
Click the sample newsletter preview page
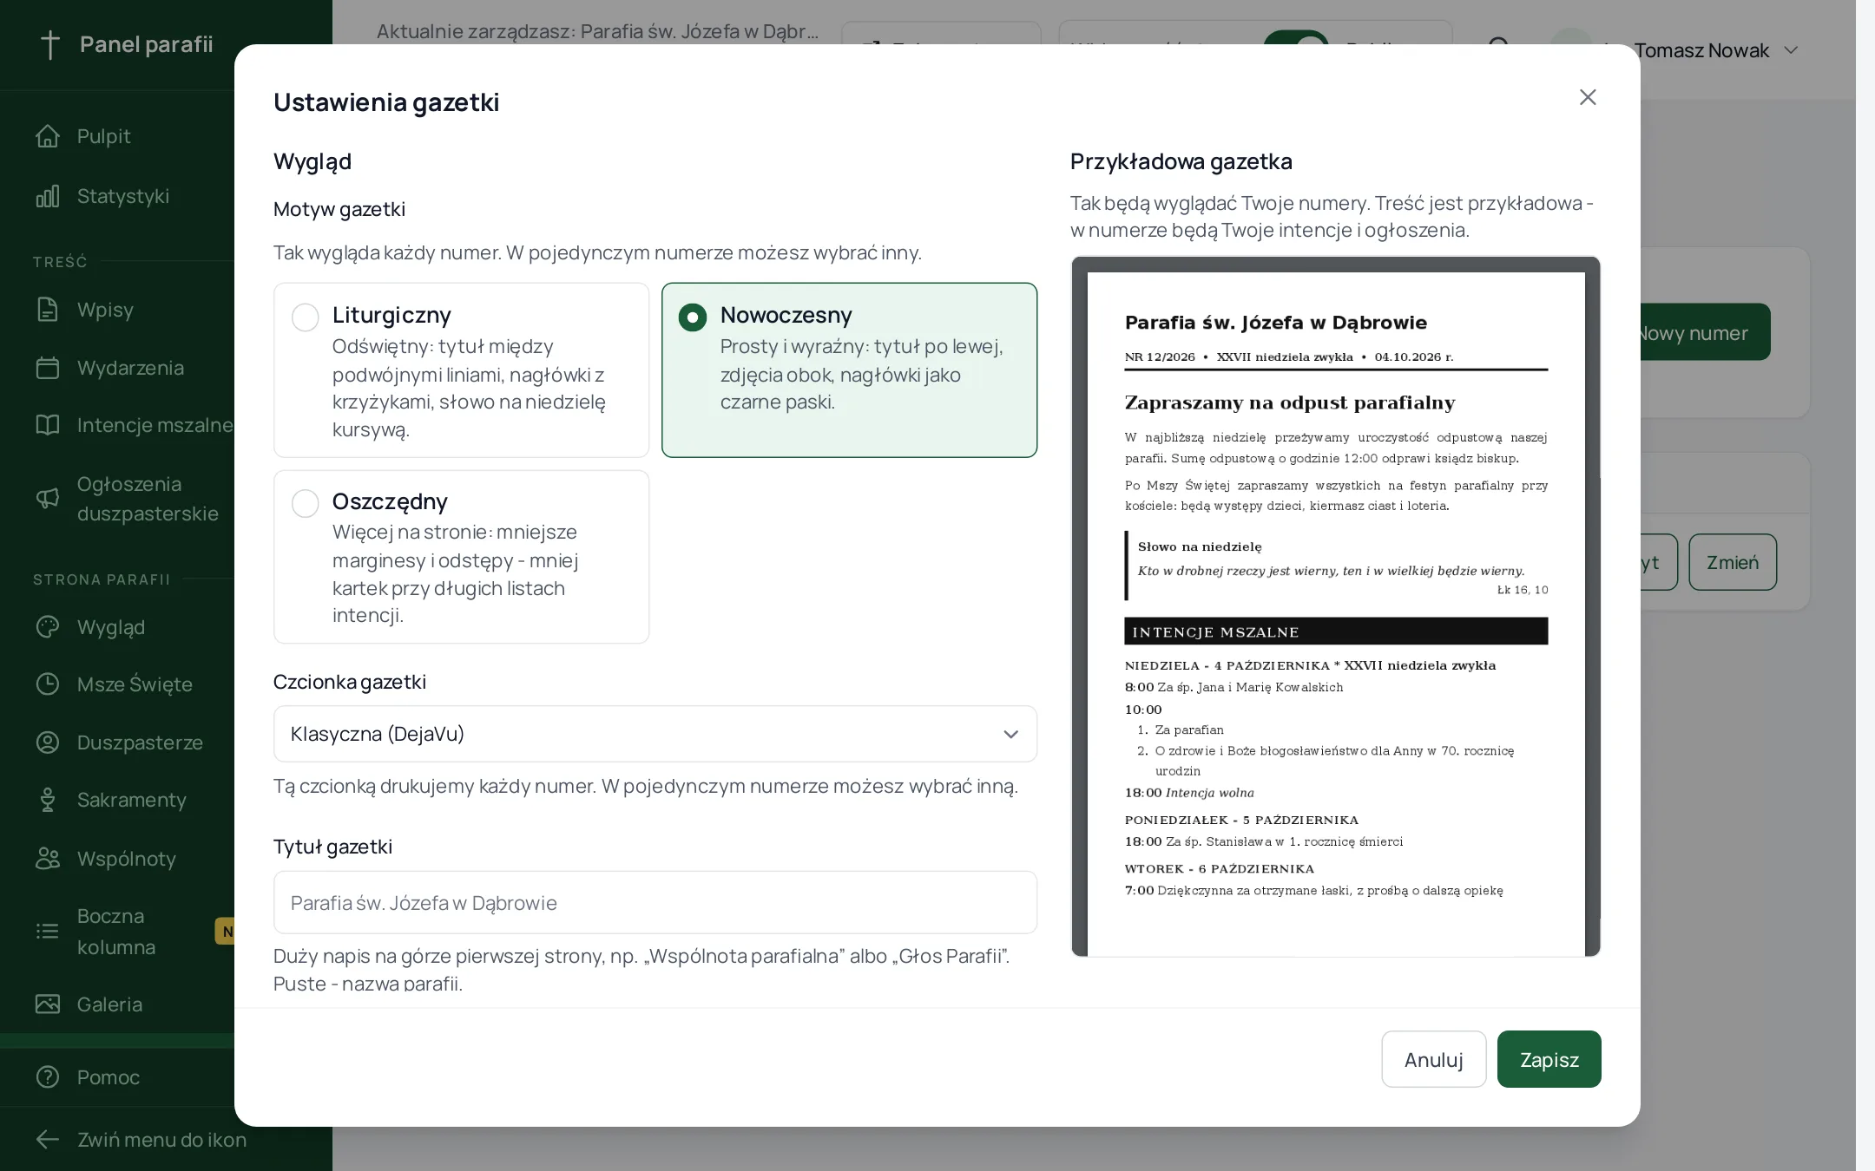tap(1336, 614)
